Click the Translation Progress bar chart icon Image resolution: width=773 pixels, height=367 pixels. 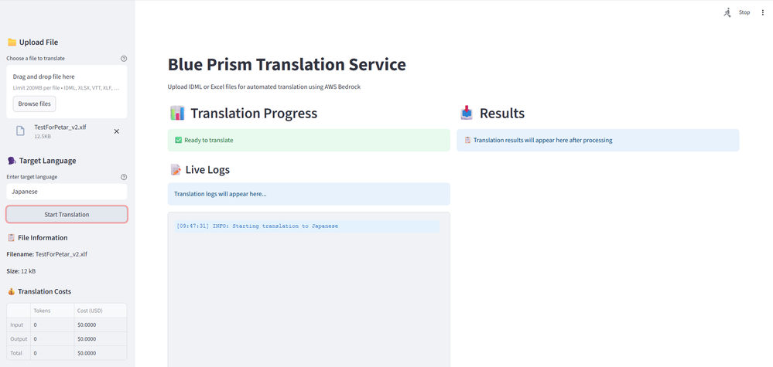(177, 114)
